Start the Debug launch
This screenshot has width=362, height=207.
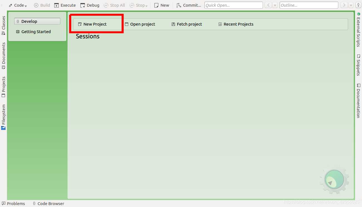(90, 5)
